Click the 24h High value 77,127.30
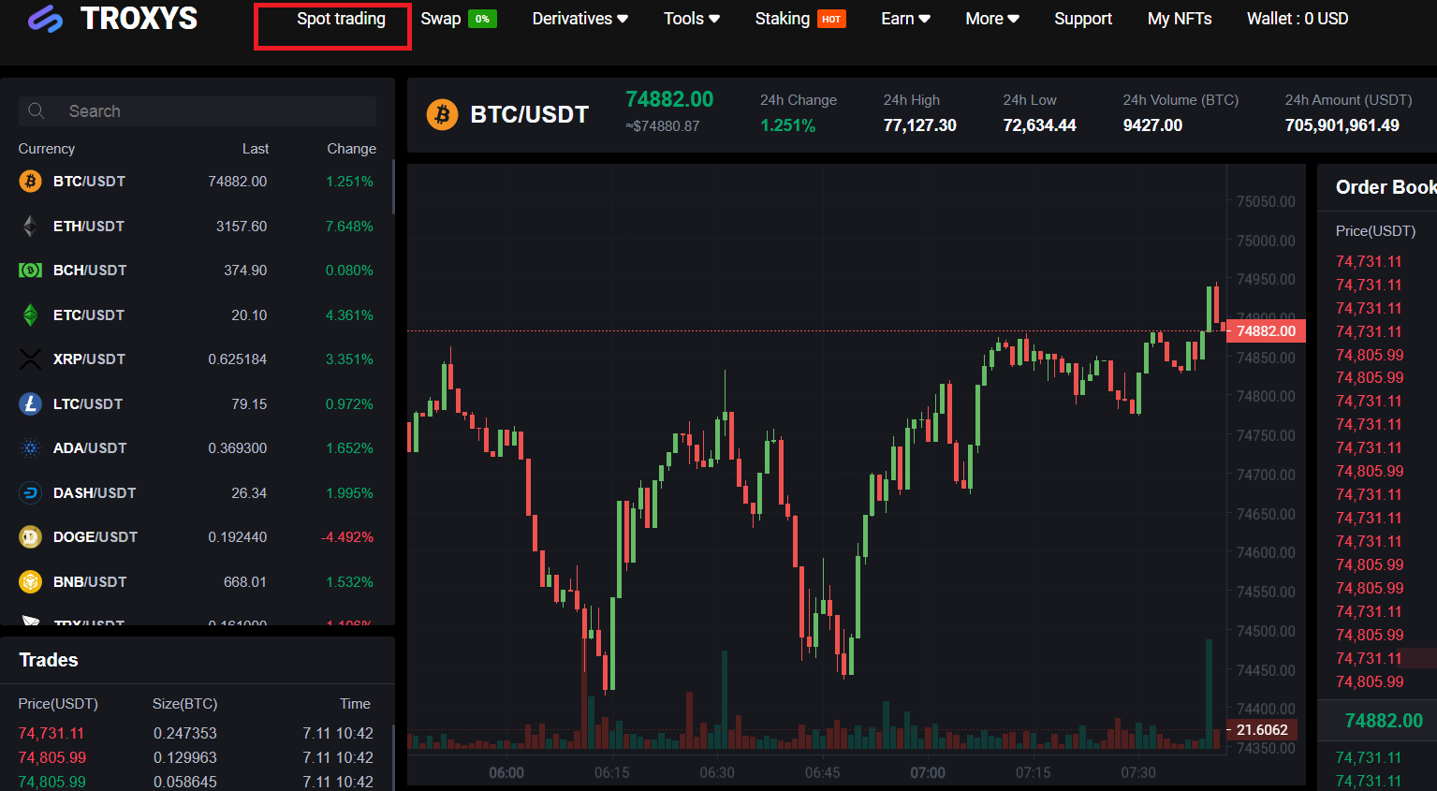Viewport: 1437px width, 791px height. [x=920, y=125]
